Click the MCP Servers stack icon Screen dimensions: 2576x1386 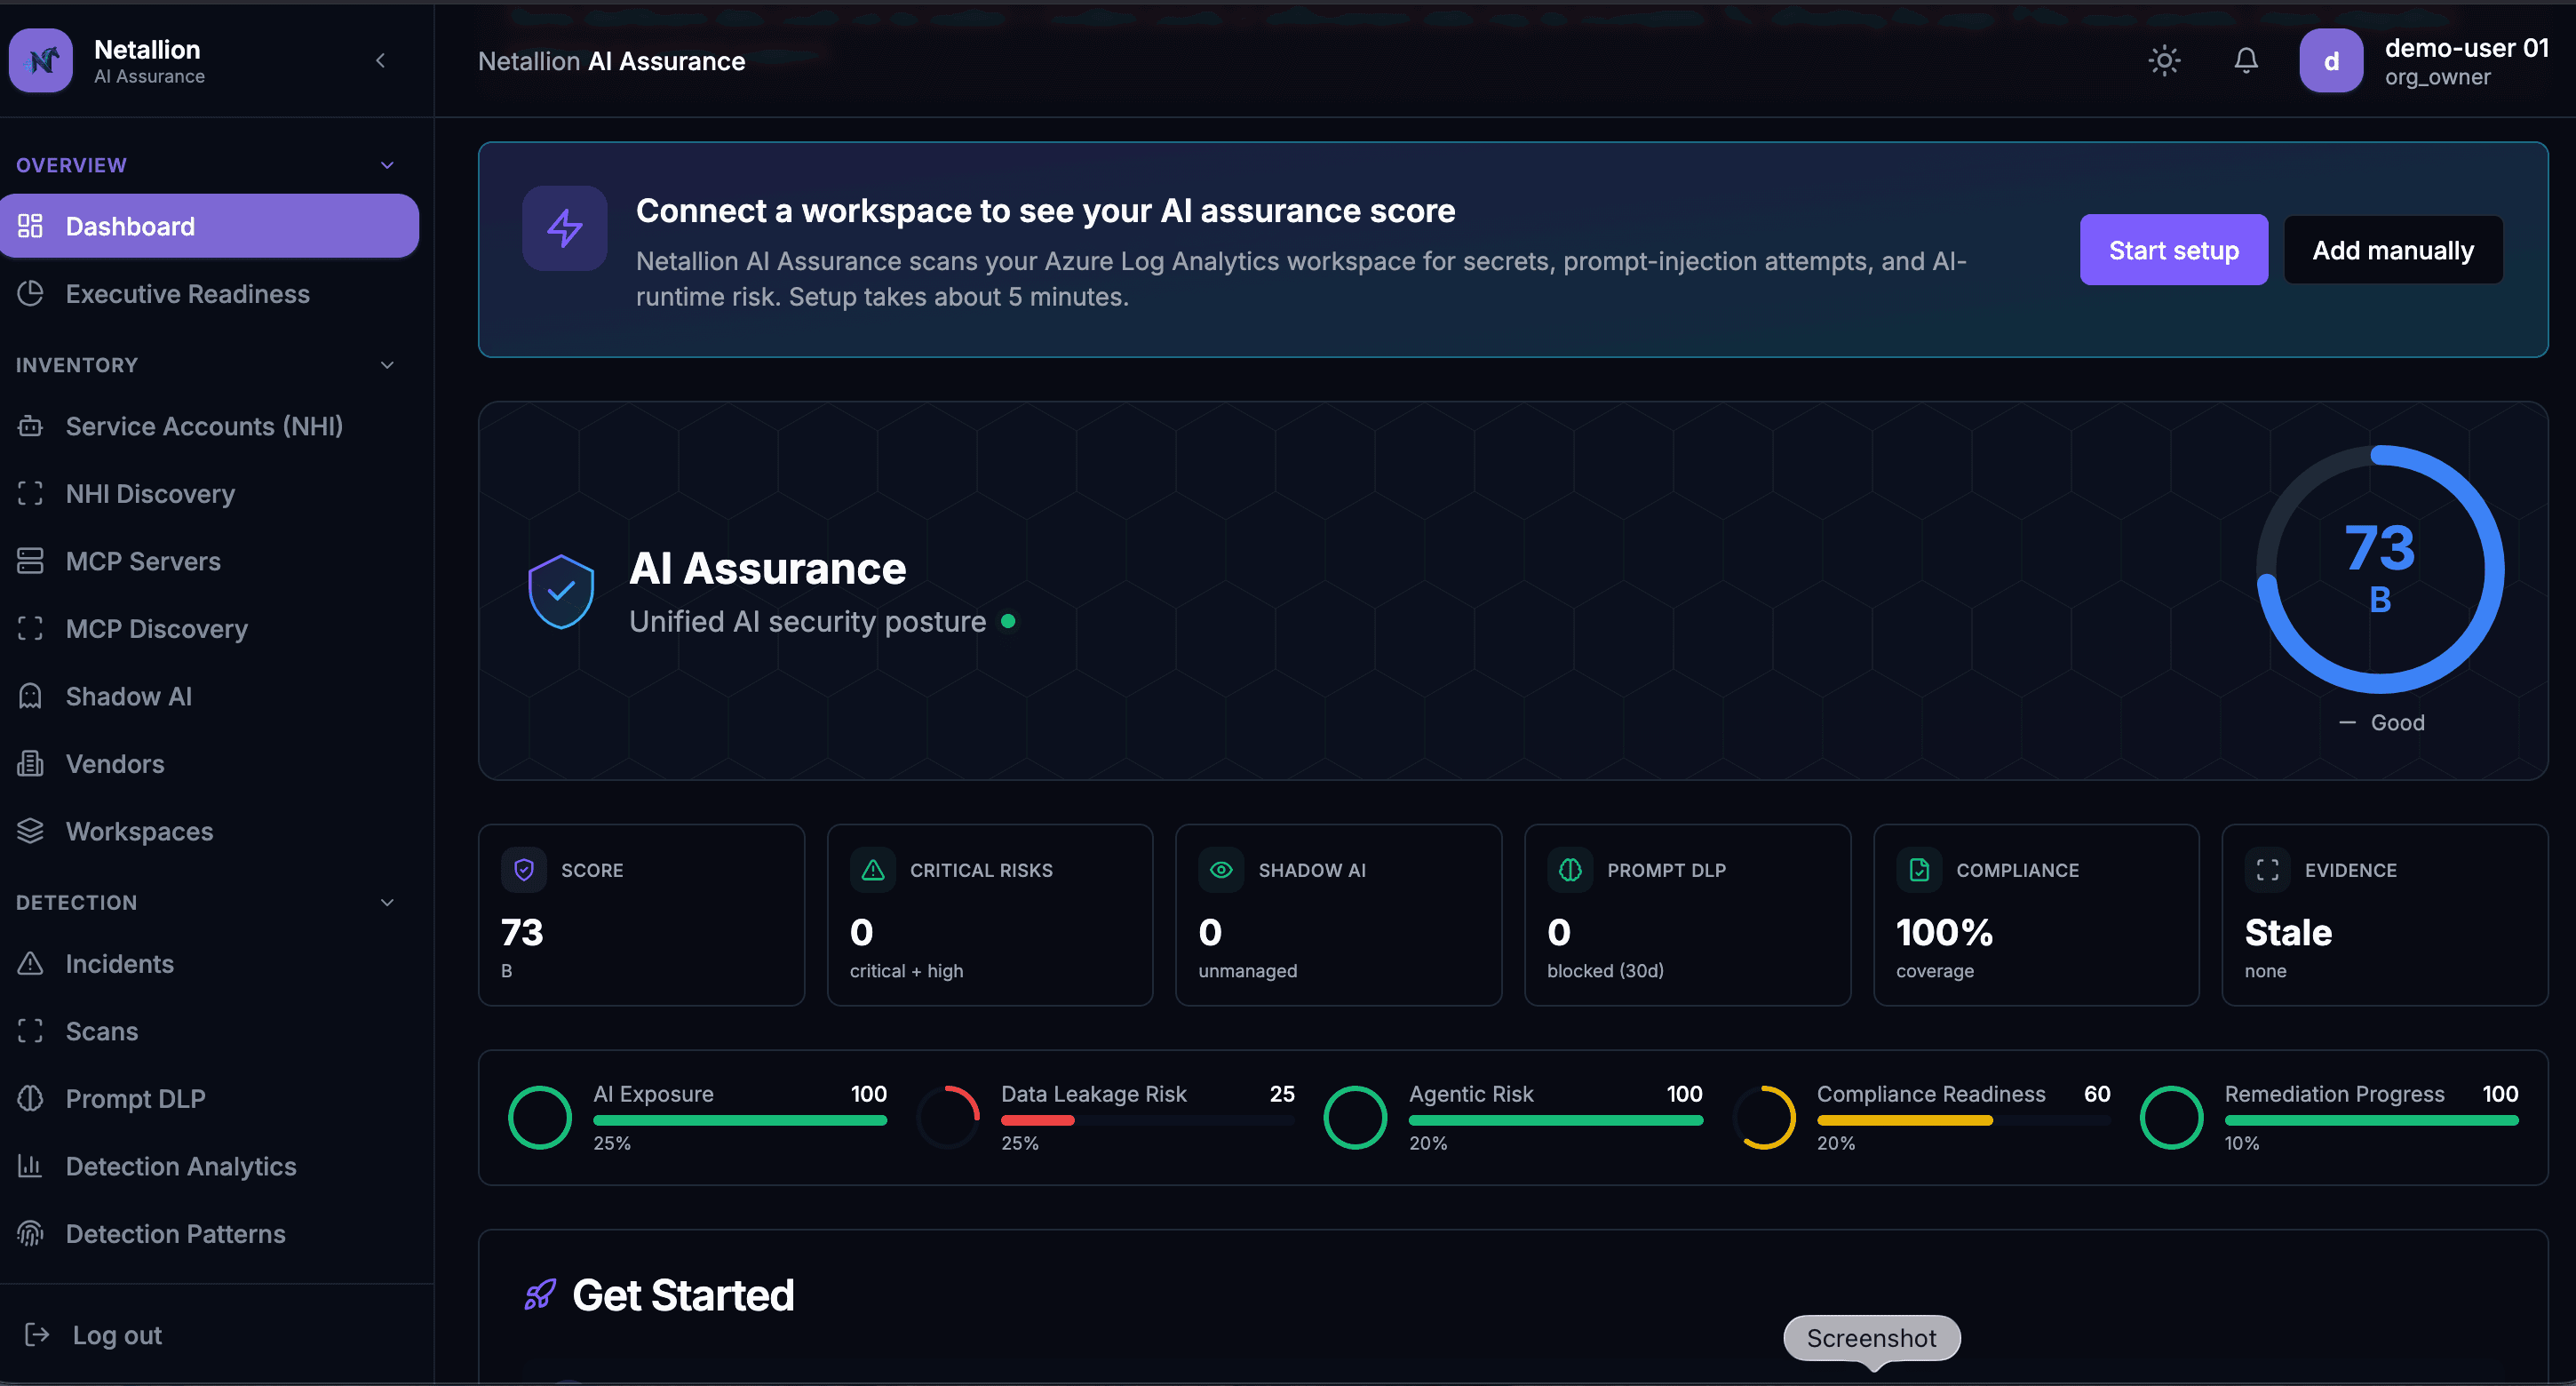(30, 561)
